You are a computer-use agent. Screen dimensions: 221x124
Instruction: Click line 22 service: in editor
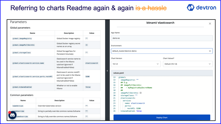pyautogui.click(x=127, y=101)
